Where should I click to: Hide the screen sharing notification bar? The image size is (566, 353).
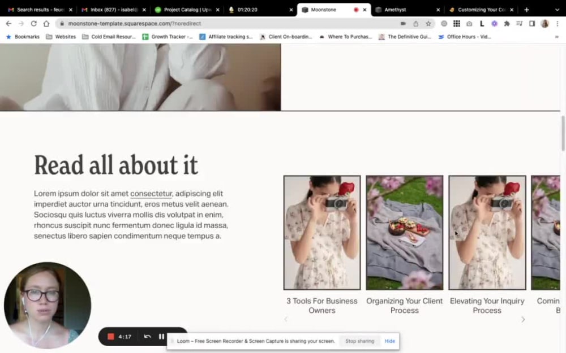[389, 341]
